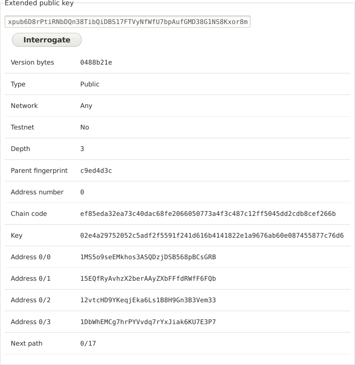Click the Next path value 0/17

88,343
